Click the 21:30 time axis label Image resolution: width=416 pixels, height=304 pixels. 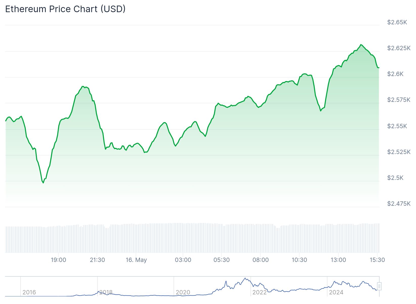coord(97,260)
